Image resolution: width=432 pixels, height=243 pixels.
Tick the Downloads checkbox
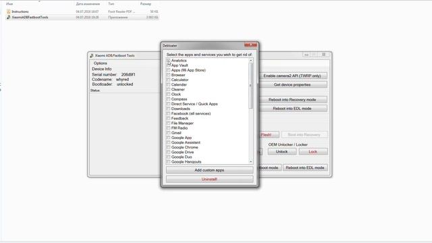168,109
